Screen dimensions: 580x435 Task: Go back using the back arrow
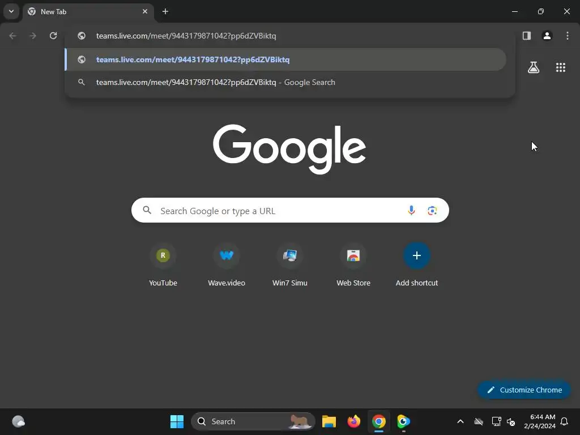12,36
